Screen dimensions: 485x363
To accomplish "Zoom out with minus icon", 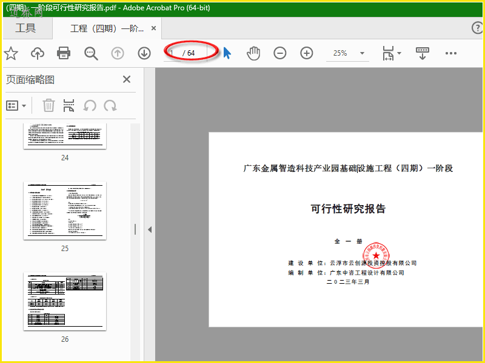I will [280, 53].
